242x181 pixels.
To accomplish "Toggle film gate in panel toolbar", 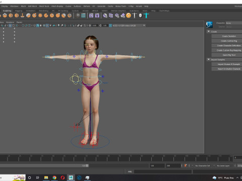I will point(14,26).
